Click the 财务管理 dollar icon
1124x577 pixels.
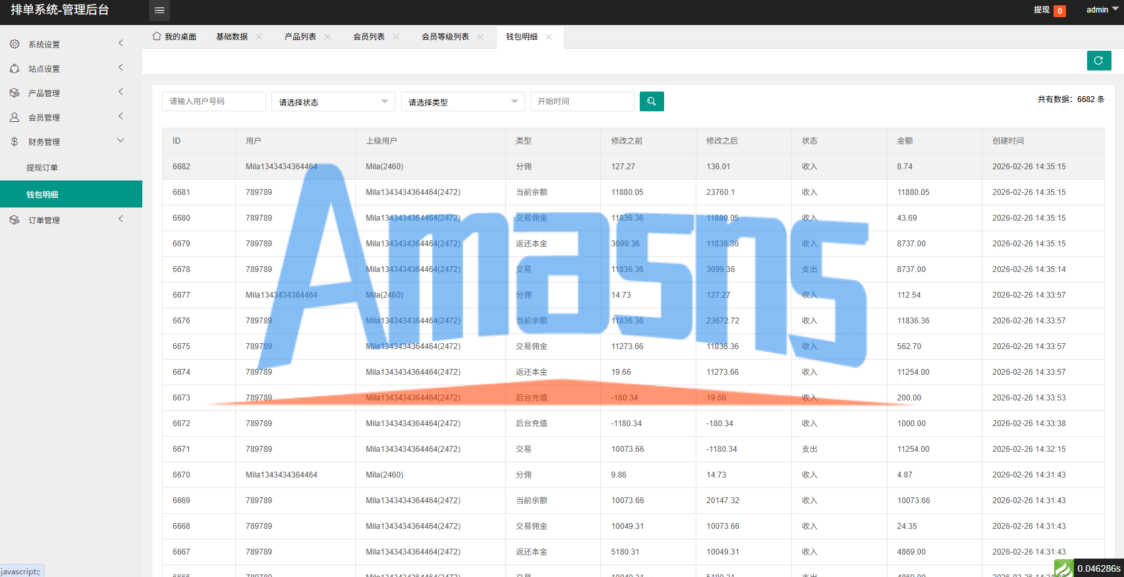point(14,142)
